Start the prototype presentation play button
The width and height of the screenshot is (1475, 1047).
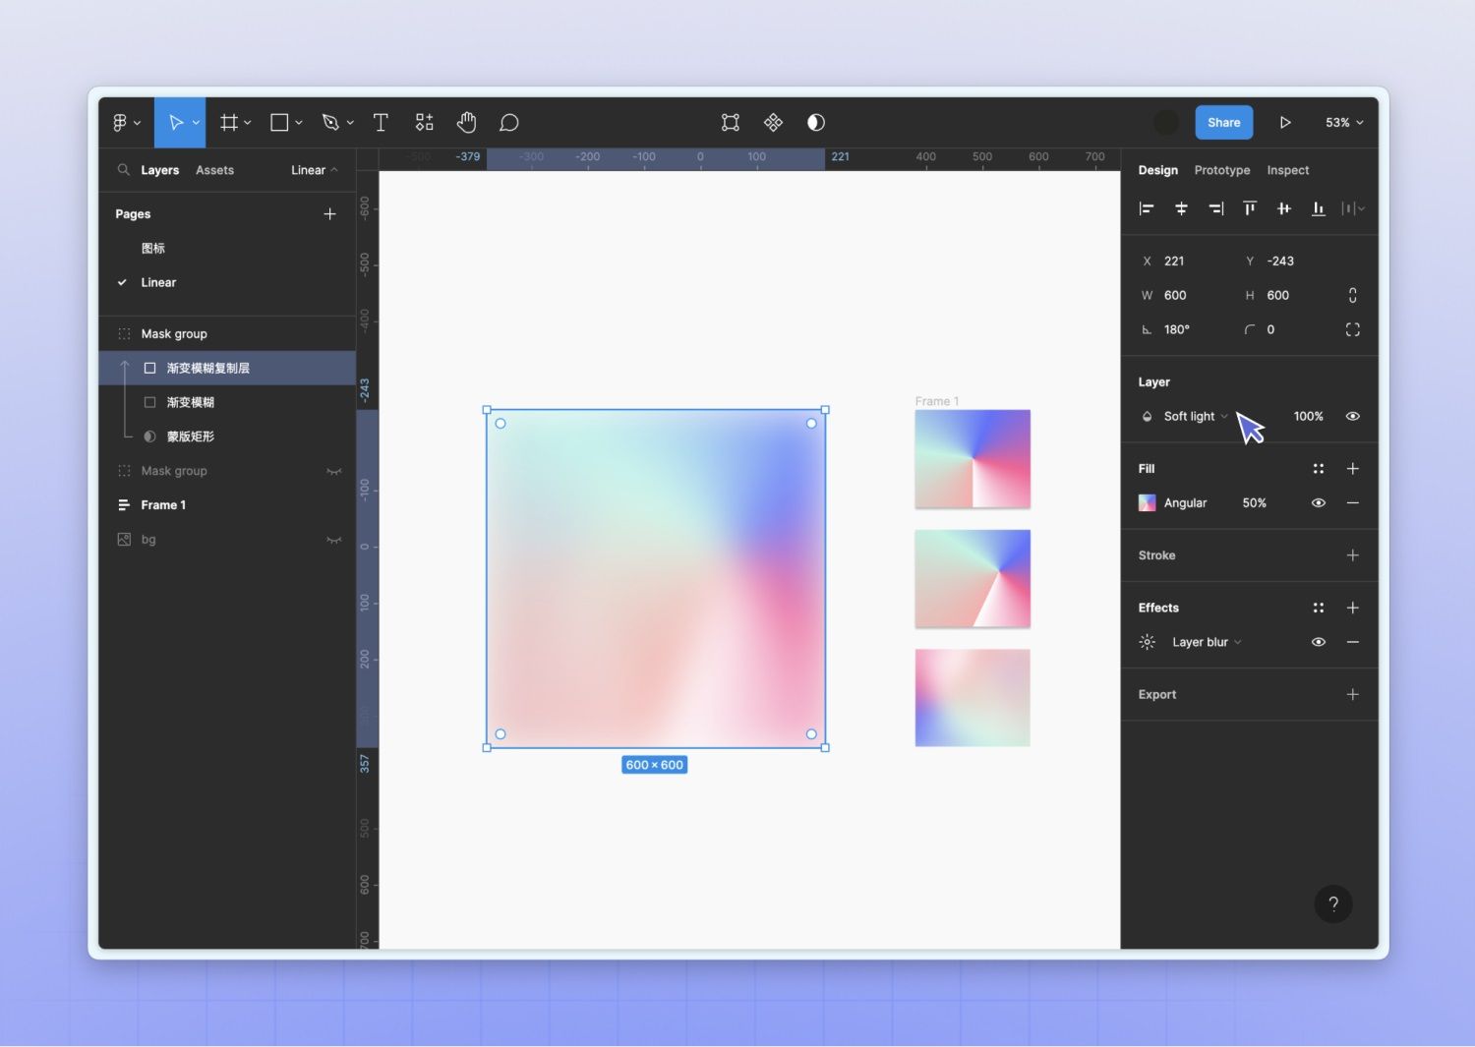(1284, 123)
